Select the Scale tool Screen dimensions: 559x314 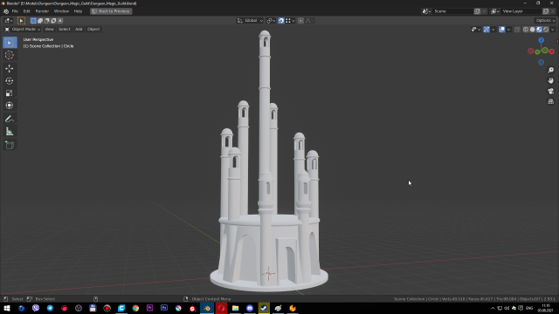click(10, 93)
